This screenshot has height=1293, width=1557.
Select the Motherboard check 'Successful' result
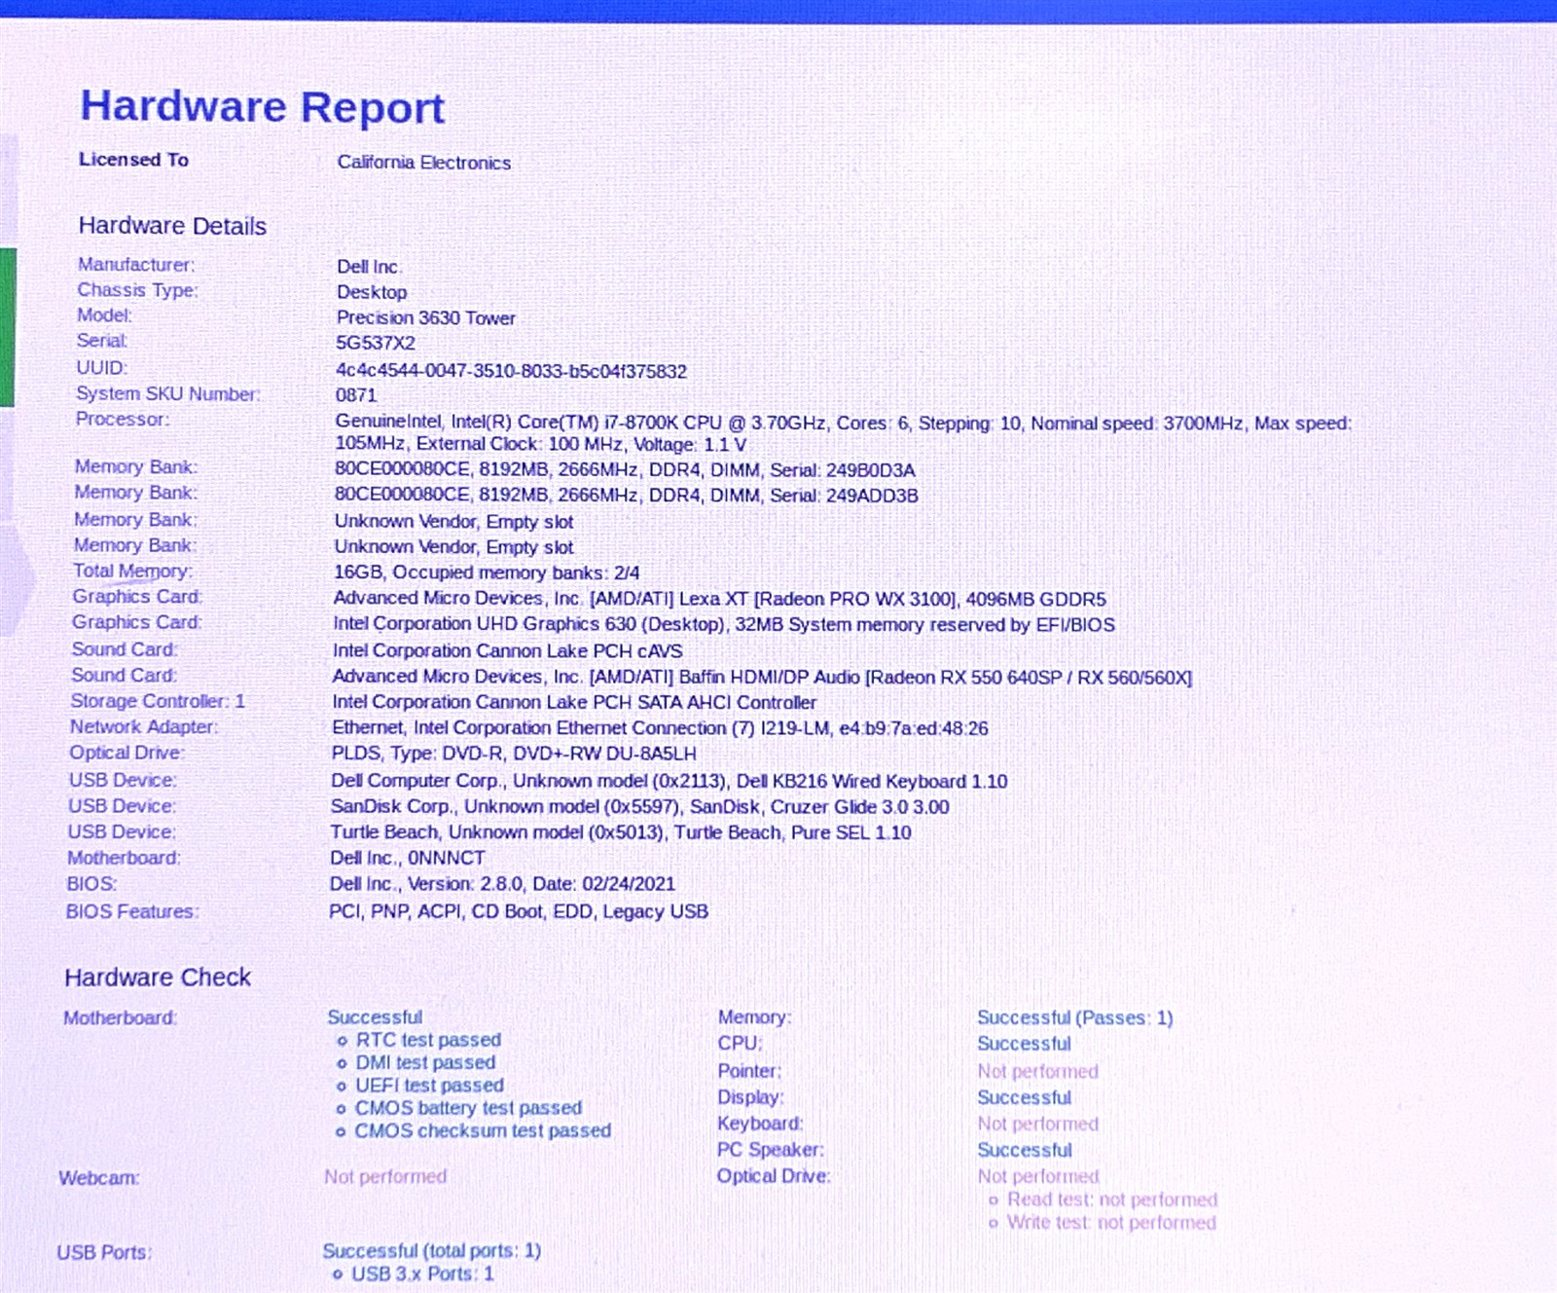(x=375, y=1017)
